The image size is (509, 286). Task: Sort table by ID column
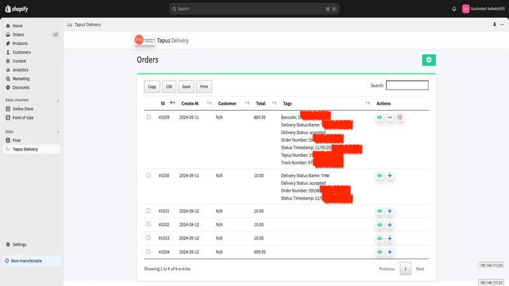point(167,104)
